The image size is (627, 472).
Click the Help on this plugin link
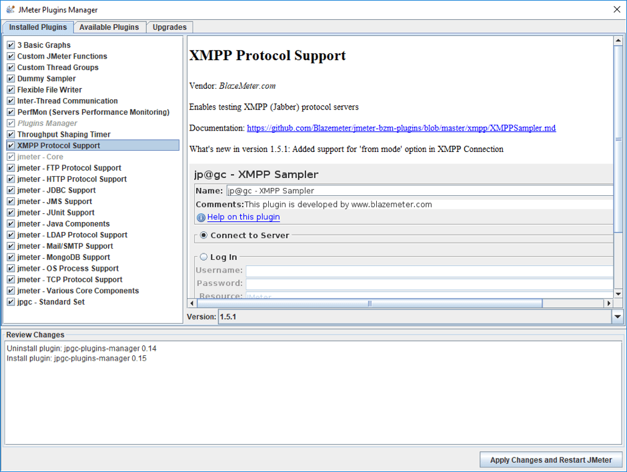tap(243, 217)
